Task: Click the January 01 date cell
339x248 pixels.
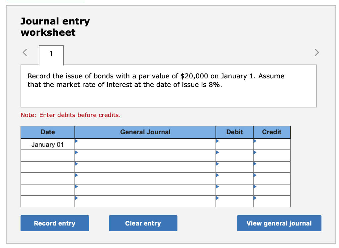Action: [48, 145]
